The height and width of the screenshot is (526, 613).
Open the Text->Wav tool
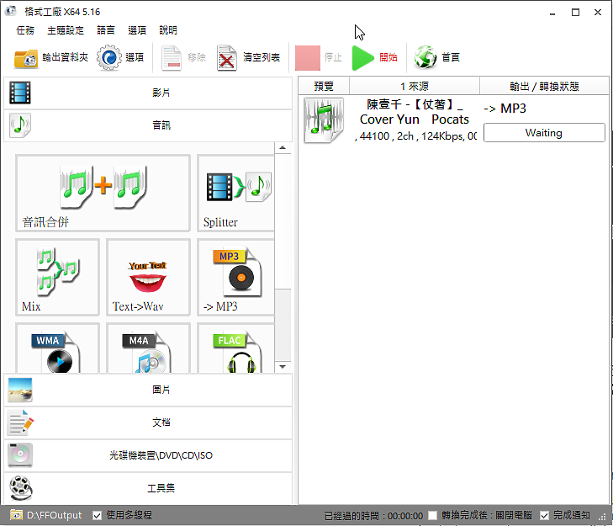coord(148,277)
